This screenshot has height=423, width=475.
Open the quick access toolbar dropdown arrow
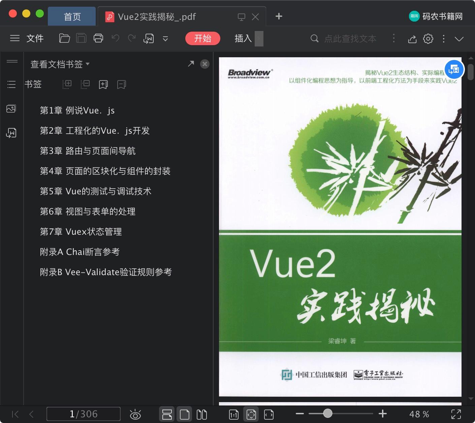[165, 39]
